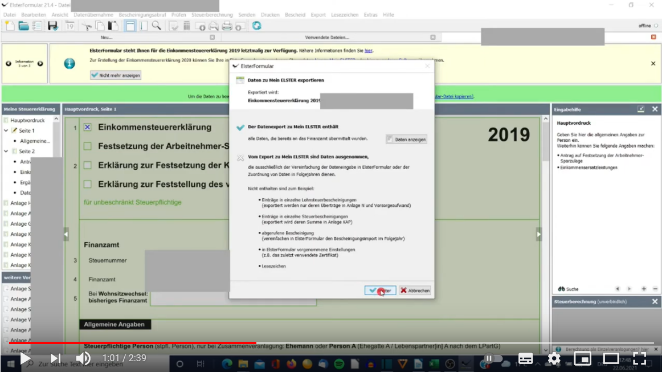The image size is (662, 372).
Task: Open Spotify from the taskbar
Action: (339, 363)
